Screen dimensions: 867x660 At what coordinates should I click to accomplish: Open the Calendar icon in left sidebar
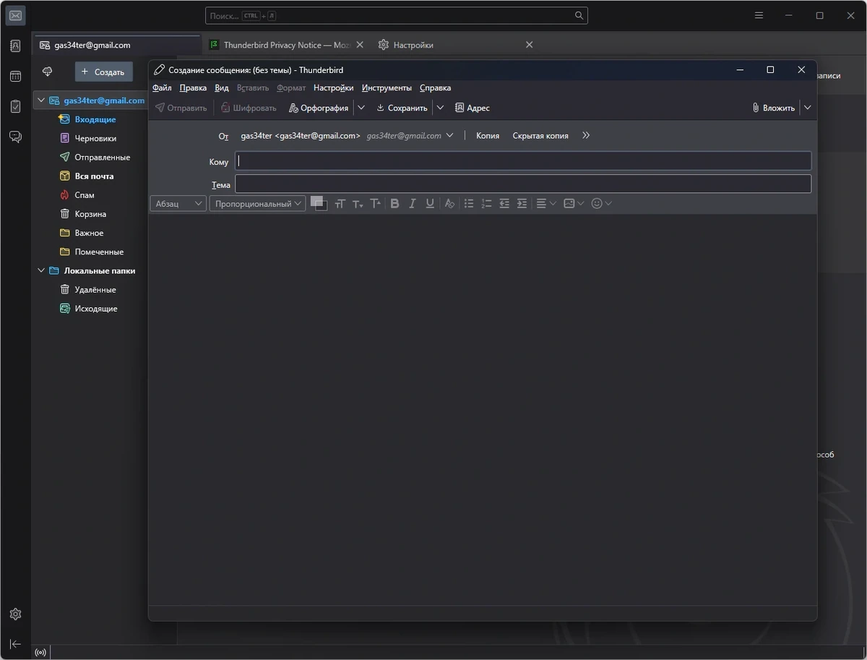pyautogui.click(x=15, y=76)
